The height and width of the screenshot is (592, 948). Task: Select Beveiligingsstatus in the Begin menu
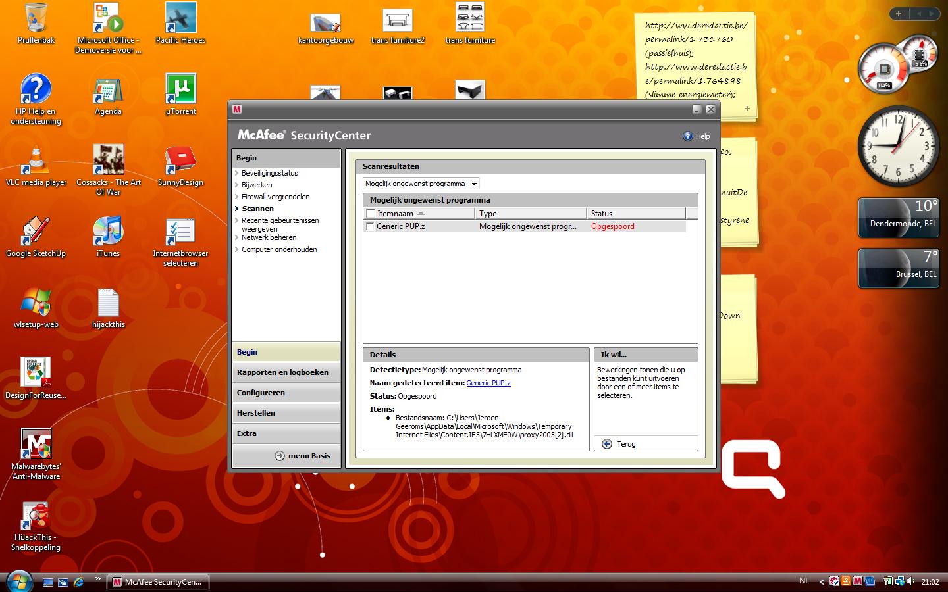(x=270, y=173)
